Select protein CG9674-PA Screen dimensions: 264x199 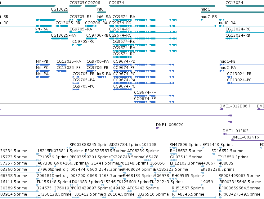[124, 80]
